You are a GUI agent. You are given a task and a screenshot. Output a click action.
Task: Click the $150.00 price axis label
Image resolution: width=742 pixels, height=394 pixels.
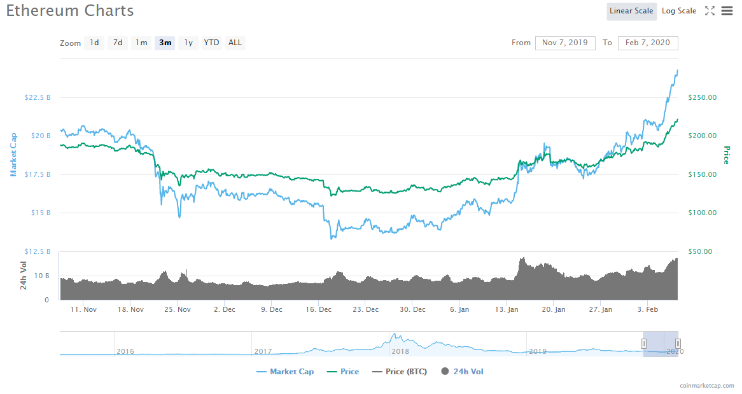(x=703, y=175)
